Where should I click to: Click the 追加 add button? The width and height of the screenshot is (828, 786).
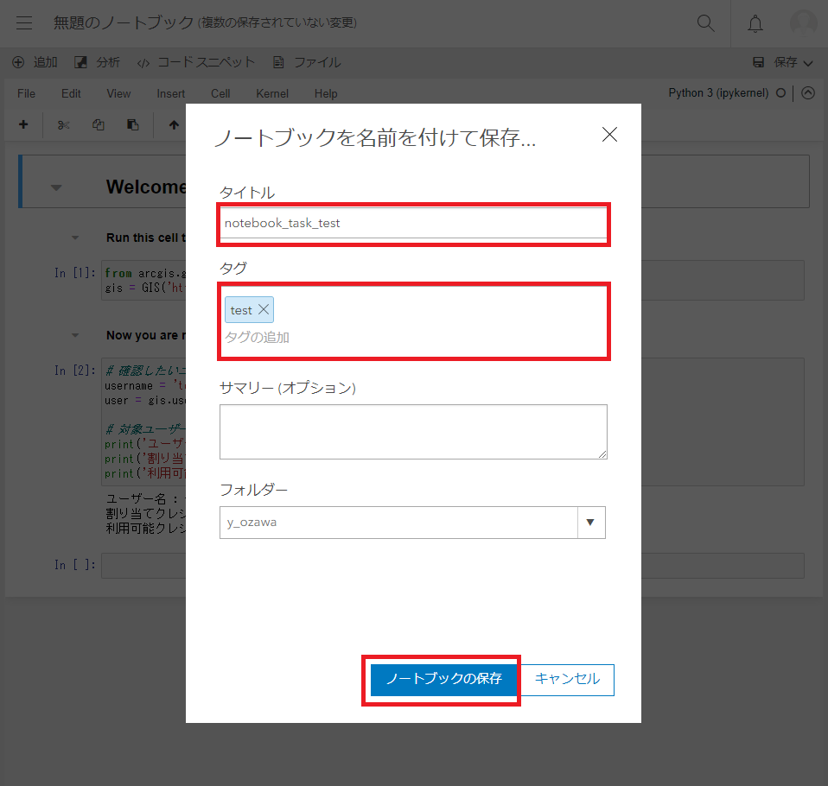coord(35,62)
